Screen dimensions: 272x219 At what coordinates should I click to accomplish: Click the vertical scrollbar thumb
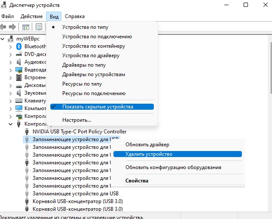click(271, 68)
